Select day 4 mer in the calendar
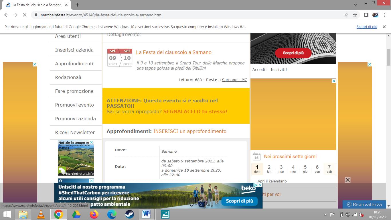Screen dimensions: 391x220 click(x=293, y=169)
